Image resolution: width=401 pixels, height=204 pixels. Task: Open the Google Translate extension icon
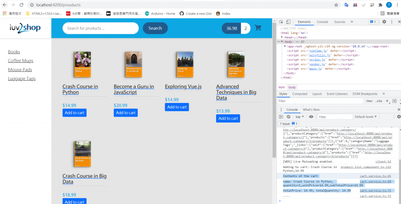(347, 5)
